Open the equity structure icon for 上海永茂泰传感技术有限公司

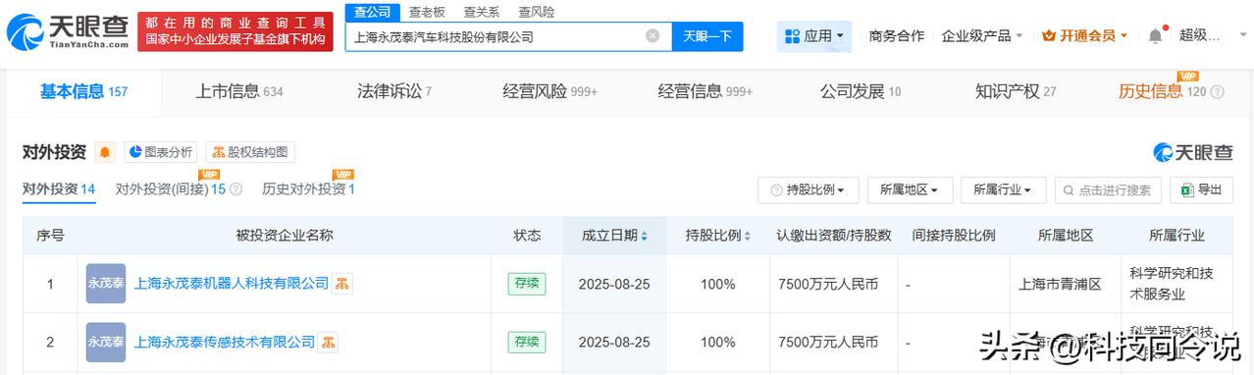329,343
